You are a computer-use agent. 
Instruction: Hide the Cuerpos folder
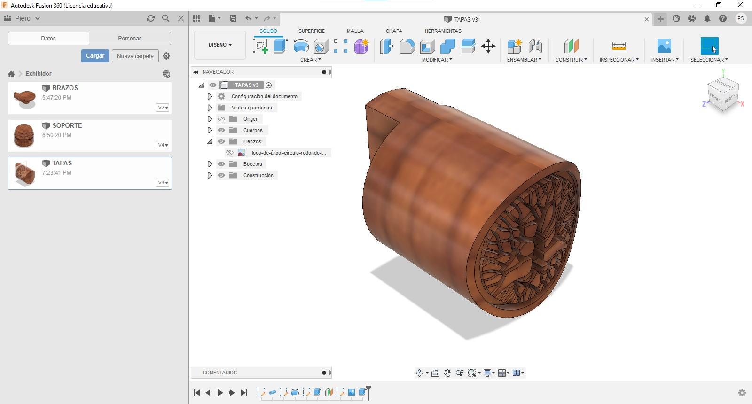pos(221,130)
